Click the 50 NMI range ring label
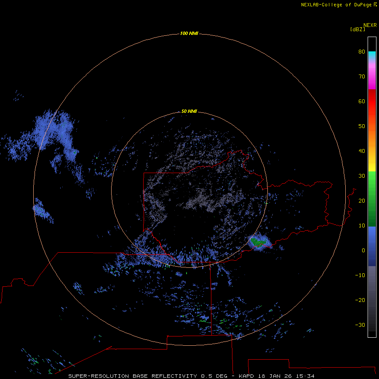379x379 pixels. tap(189, 111)
